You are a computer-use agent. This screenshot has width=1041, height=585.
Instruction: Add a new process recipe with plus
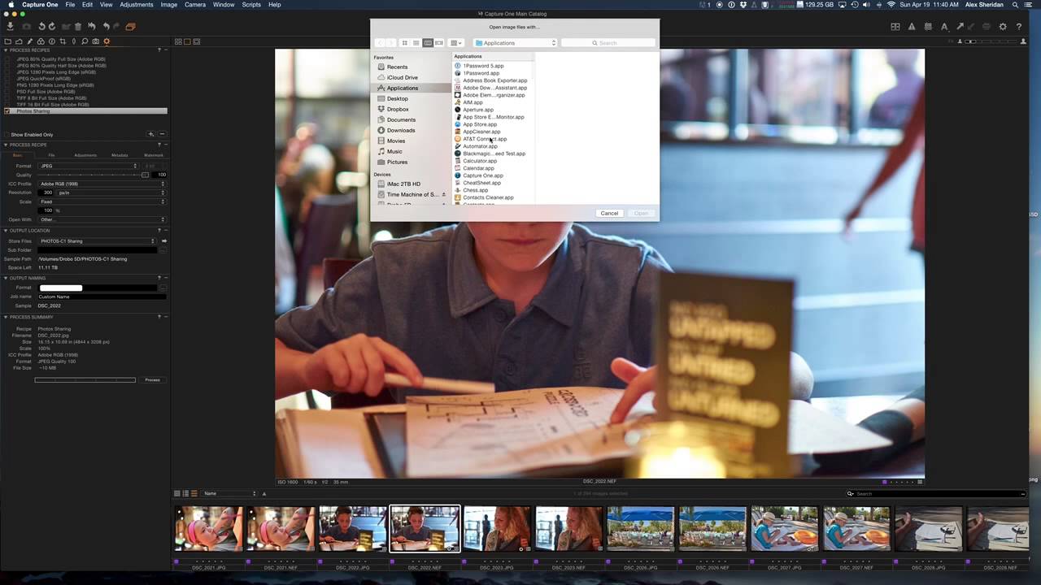pyautogui.click(x=150, y=134)
